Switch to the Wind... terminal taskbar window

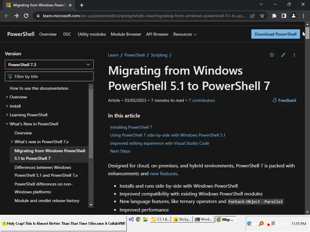pos(204,219)
